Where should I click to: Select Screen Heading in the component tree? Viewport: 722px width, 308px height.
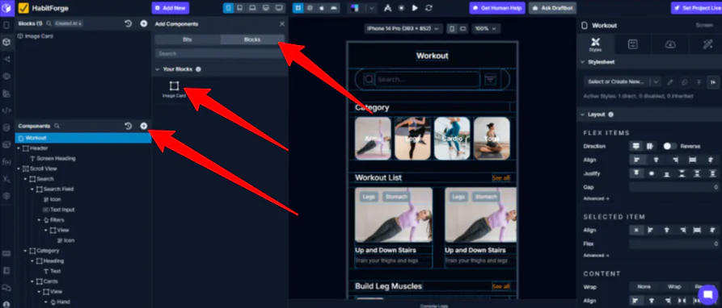click(56, 158)
